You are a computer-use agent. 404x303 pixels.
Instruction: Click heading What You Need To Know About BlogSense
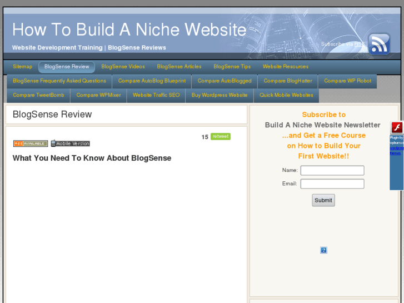pos(92,158)
